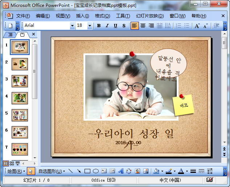230x187 pixels.
Task: Start slide show from current slide
Action: click(18, 163)
